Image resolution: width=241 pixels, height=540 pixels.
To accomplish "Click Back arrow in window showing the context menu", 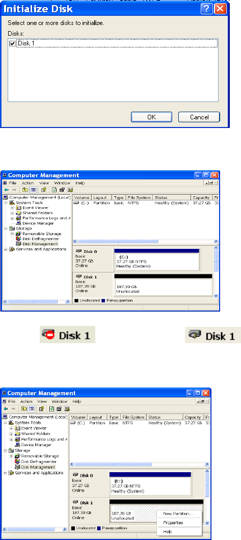I will tap(5, 409).
